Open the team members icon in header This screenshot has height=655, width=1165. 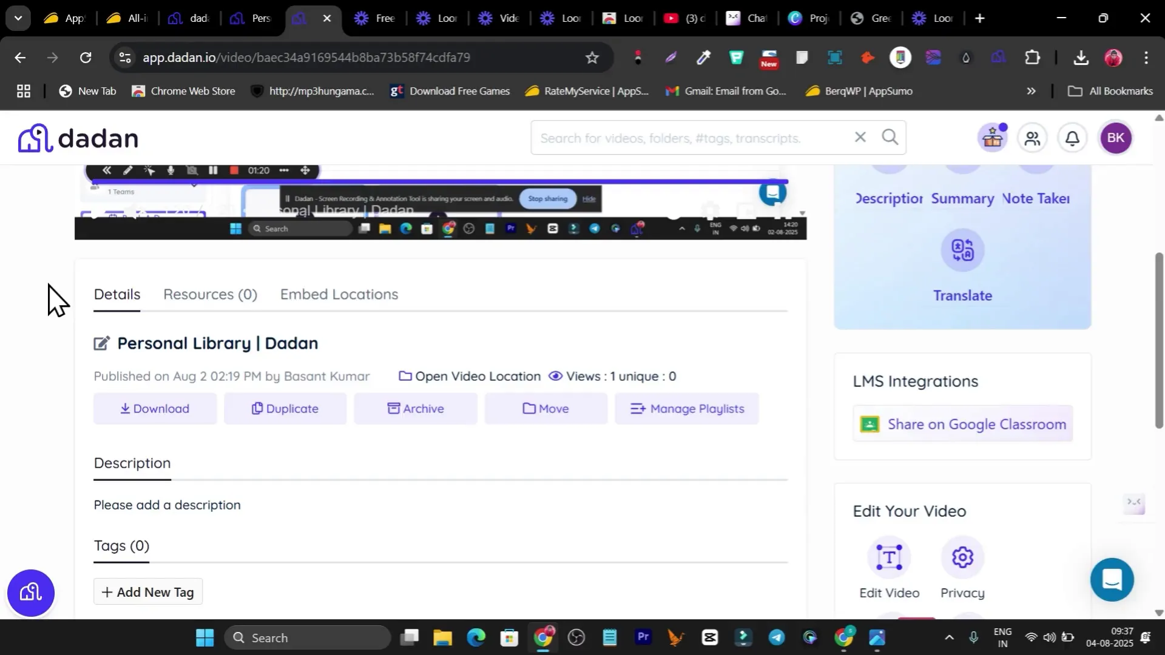[x=1032, y=138]
